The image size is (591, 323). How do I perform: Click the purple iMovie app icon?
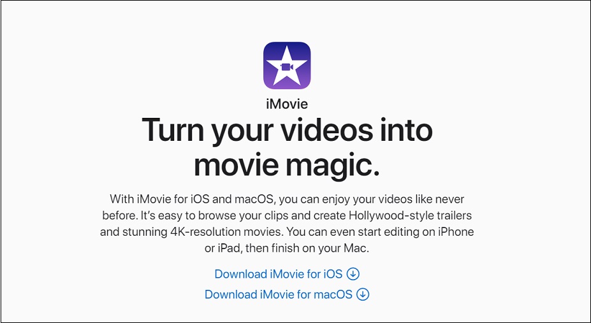tap(287, 66)
